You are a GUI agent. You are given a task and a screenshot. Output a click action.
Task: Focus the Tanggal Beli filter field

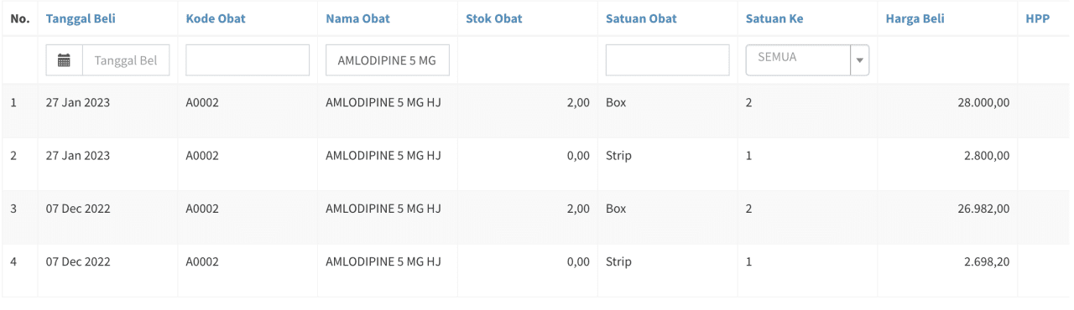[126, 60]
